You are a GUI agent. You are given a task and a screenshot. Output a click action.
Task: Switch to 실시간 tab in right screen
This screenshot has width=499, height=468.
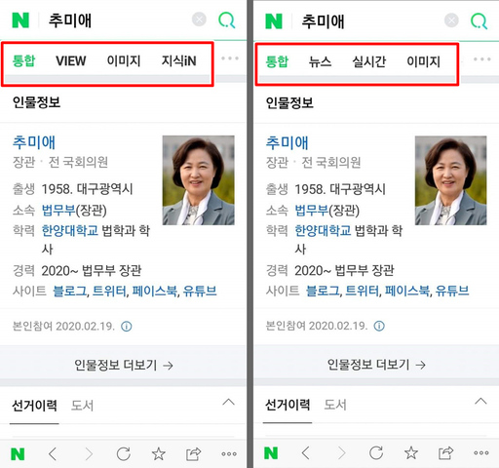(x=369, y=61)
